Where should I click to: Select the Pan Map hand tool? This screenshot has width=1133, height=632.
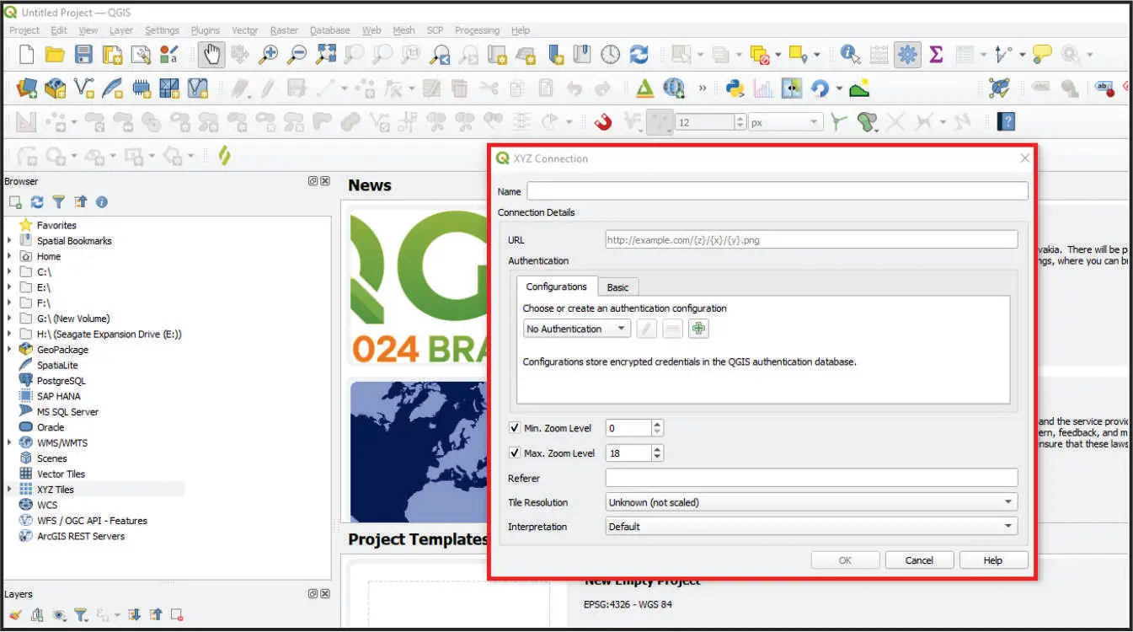[x=211, y=55]
